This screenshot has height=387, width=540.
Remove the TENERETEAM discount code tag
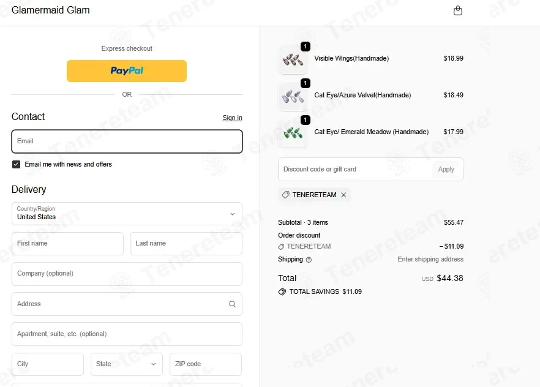tap(343, 195)
